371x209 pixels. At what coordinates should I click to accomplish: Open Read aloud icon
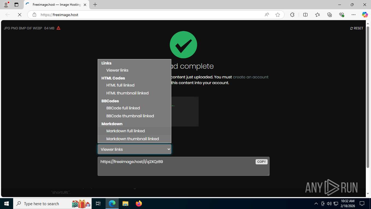pos(267,15)
